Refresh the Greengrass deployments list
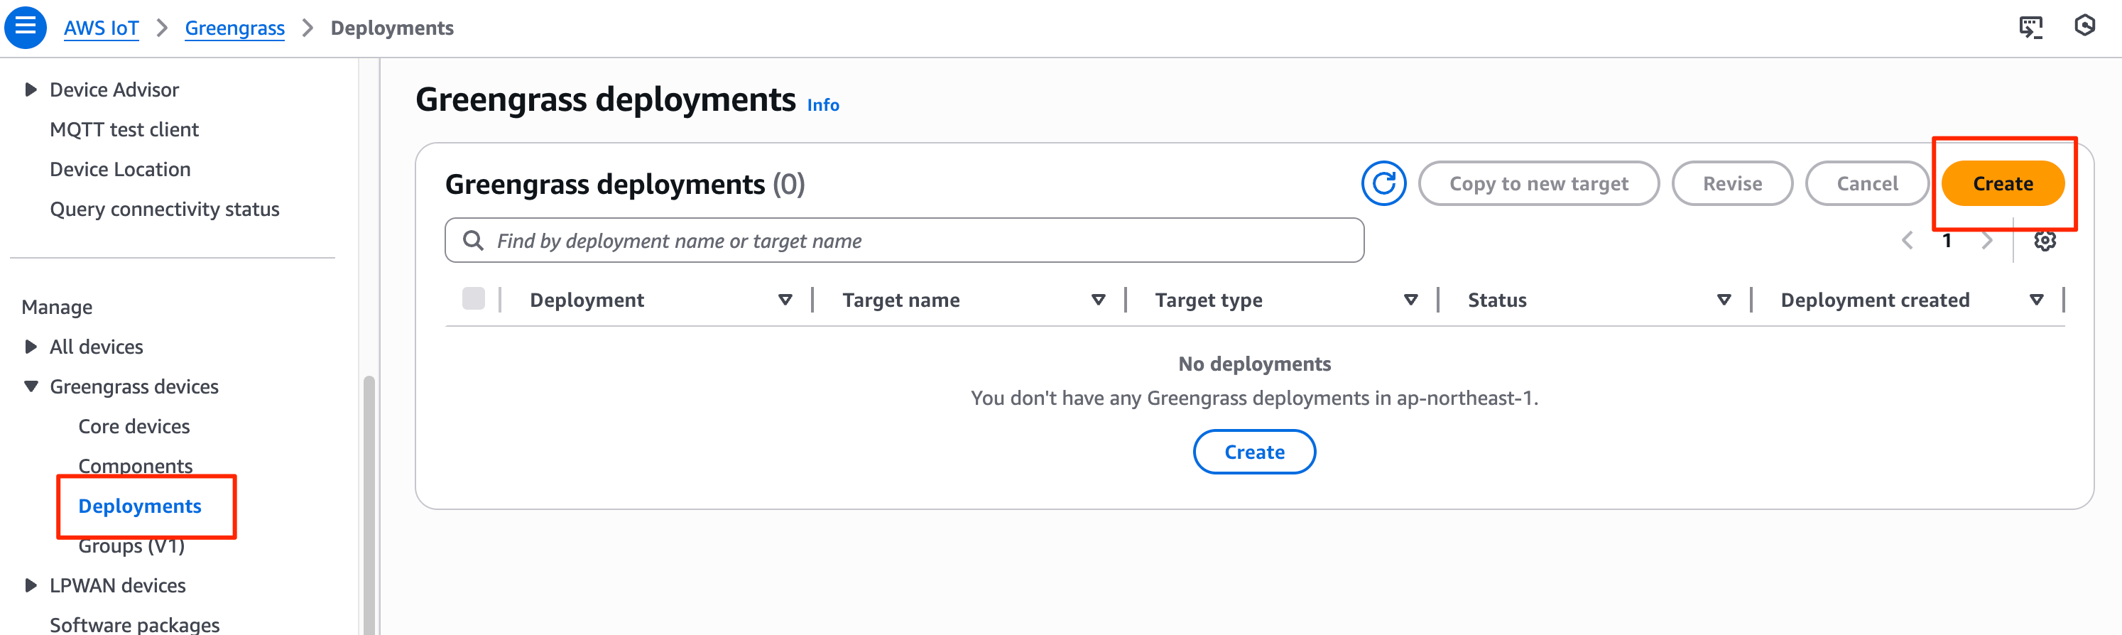The width and height of the screenshot is (2122, 635). (1383, 183)
